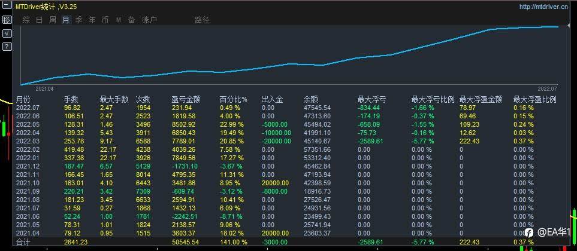577x251 pixels.
Task: Select the 2021.11 month row label
Action: (28, 175)
